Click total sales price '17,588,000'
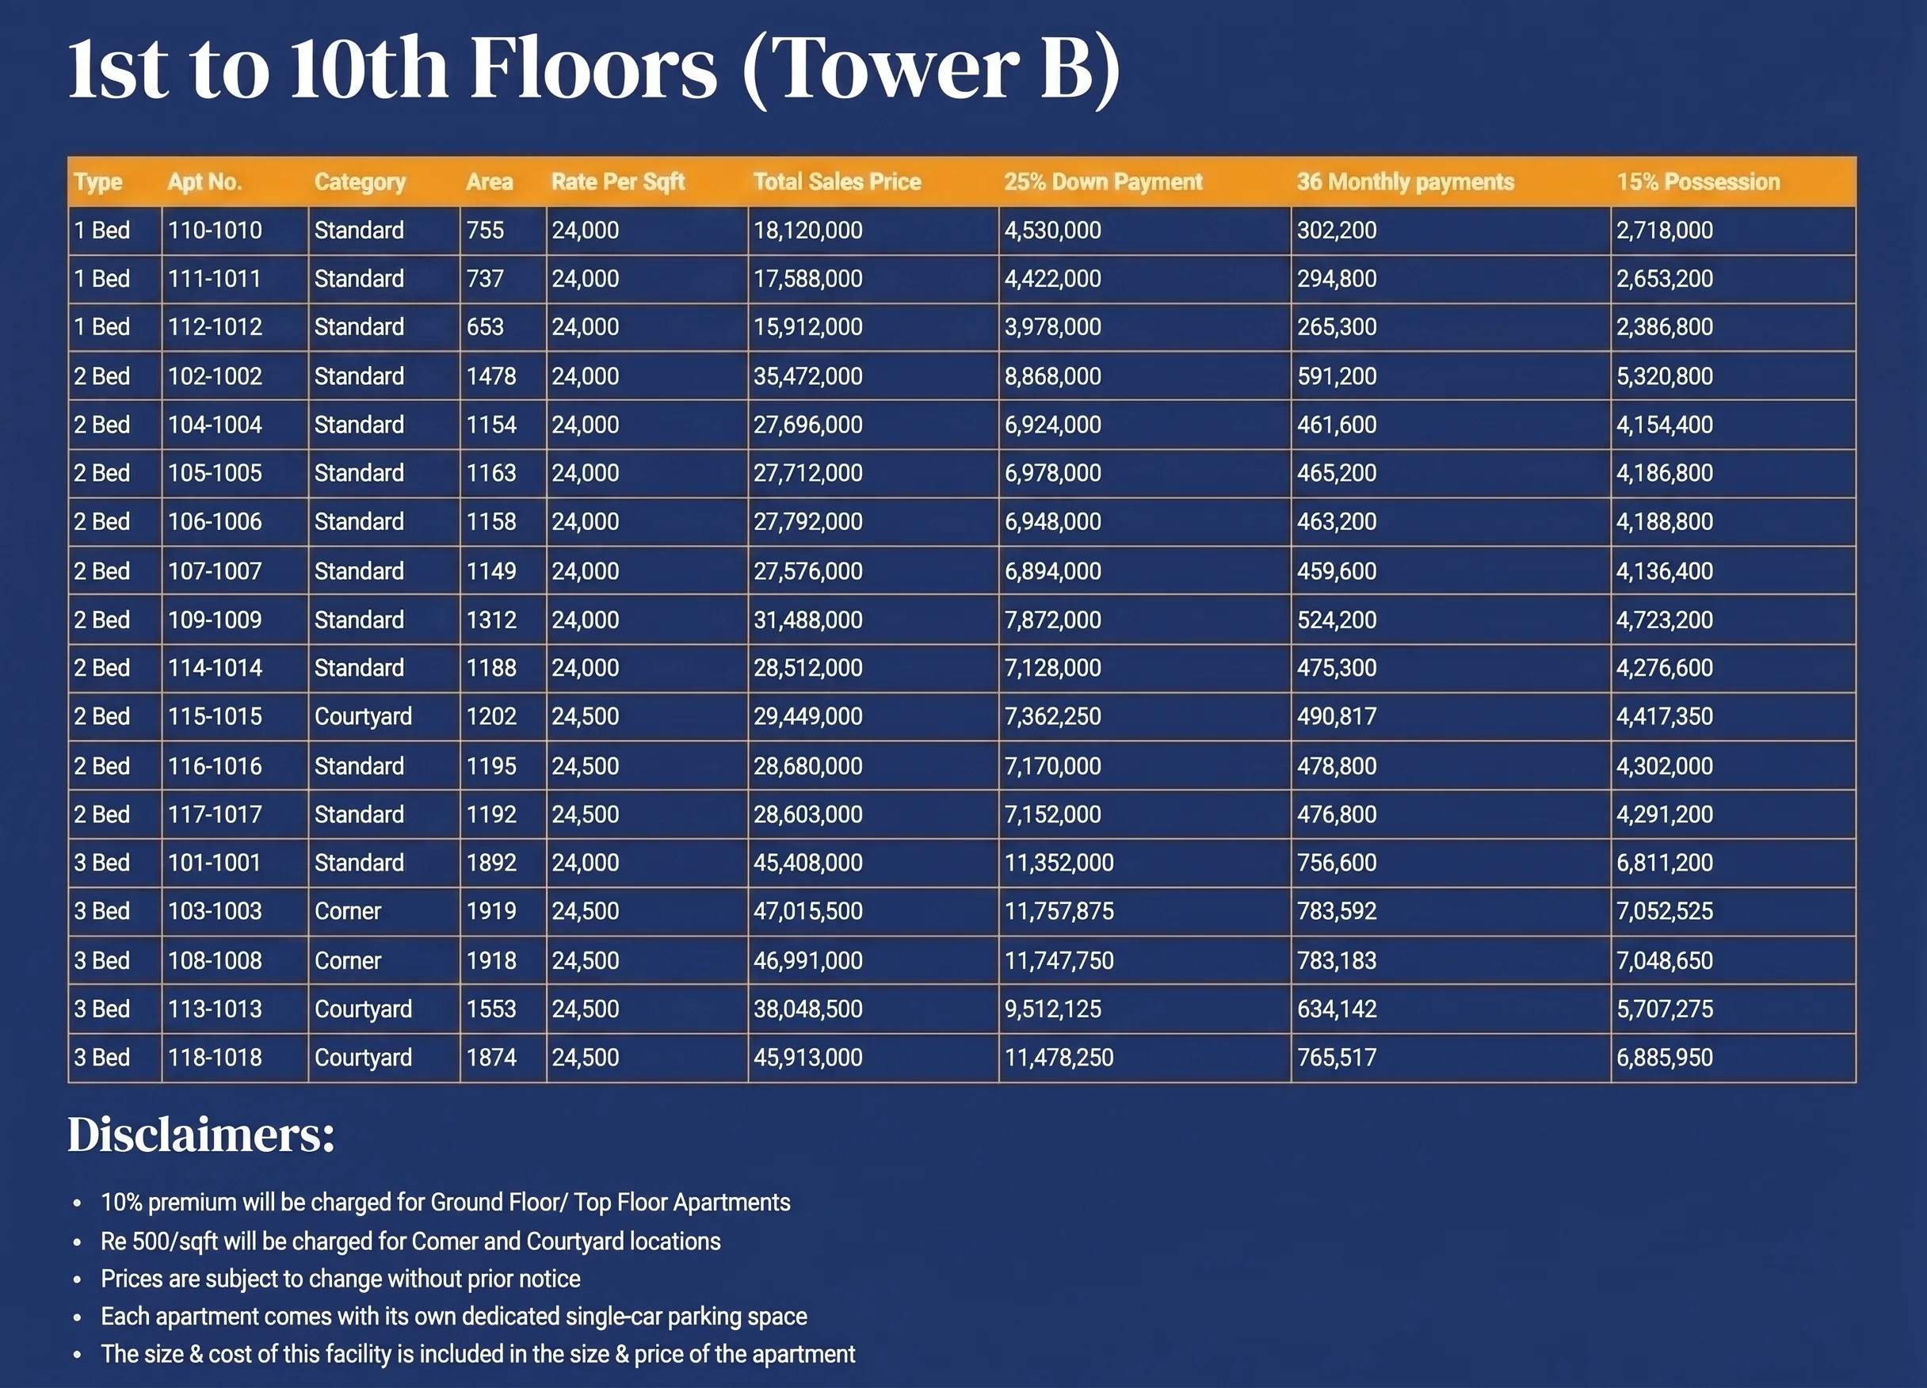Image resolution: width=1927 pixels, height=1388 pixels. click(808, 279)
